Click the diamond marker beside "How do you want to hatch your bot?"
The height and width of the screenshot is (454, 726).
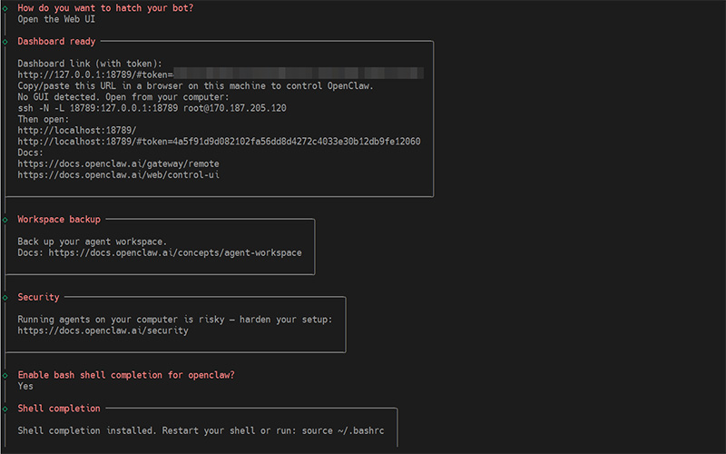[x=5, y=7]
